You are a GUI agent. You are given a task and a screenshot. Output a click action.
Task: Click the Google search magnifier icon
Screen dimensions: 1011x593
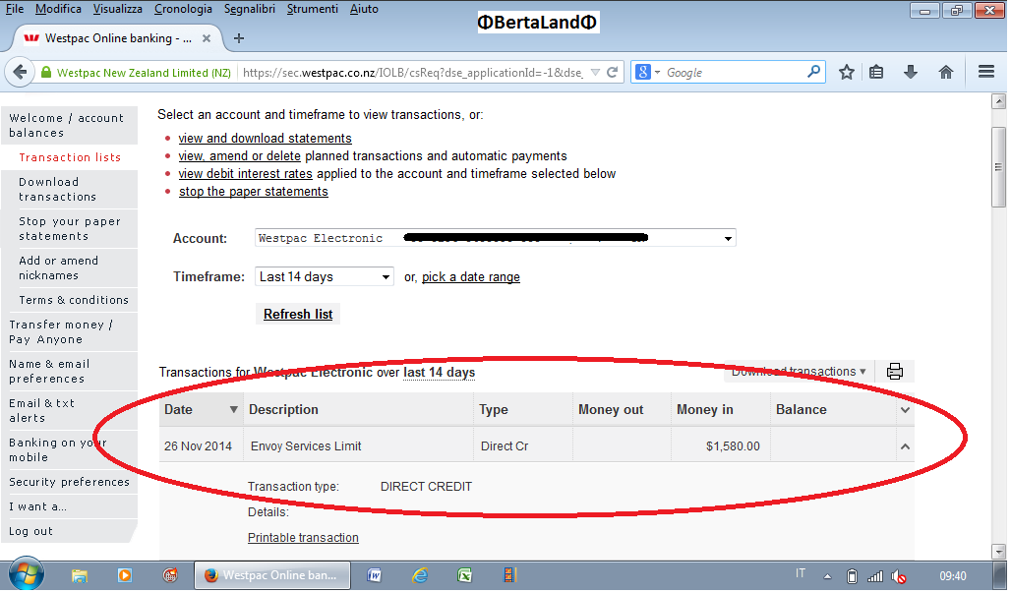(813, 72)
